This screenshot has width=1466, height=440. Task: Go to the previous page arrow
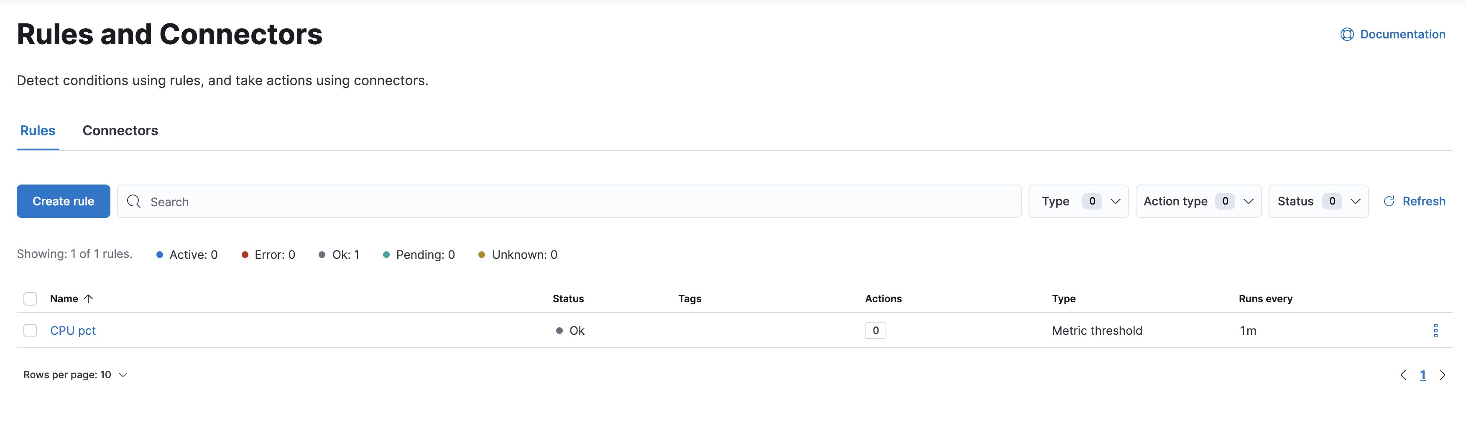point(1403,374)
